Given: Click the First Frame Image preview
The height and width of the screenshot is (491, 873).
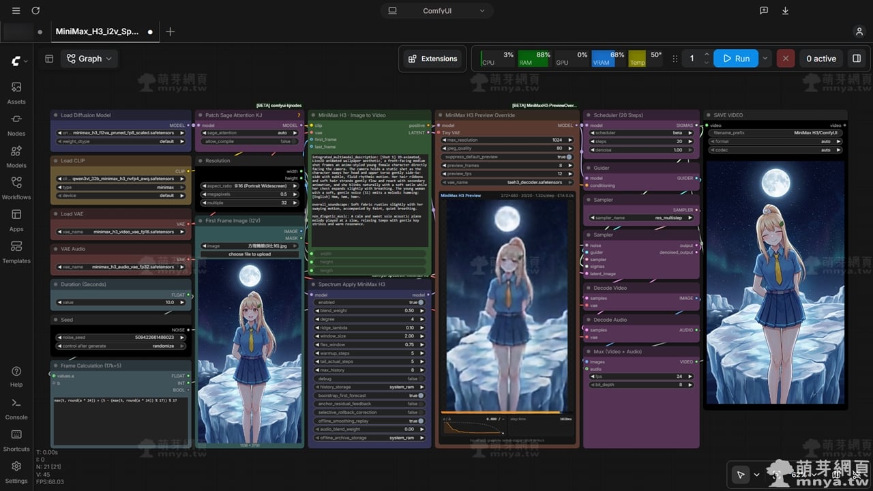Looking at the screenshot, I should point(250,353).
